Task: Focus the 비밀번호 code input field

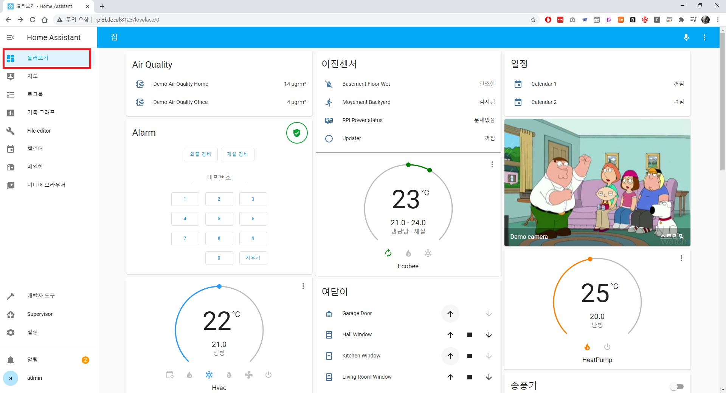Action: tap(219, 178)
